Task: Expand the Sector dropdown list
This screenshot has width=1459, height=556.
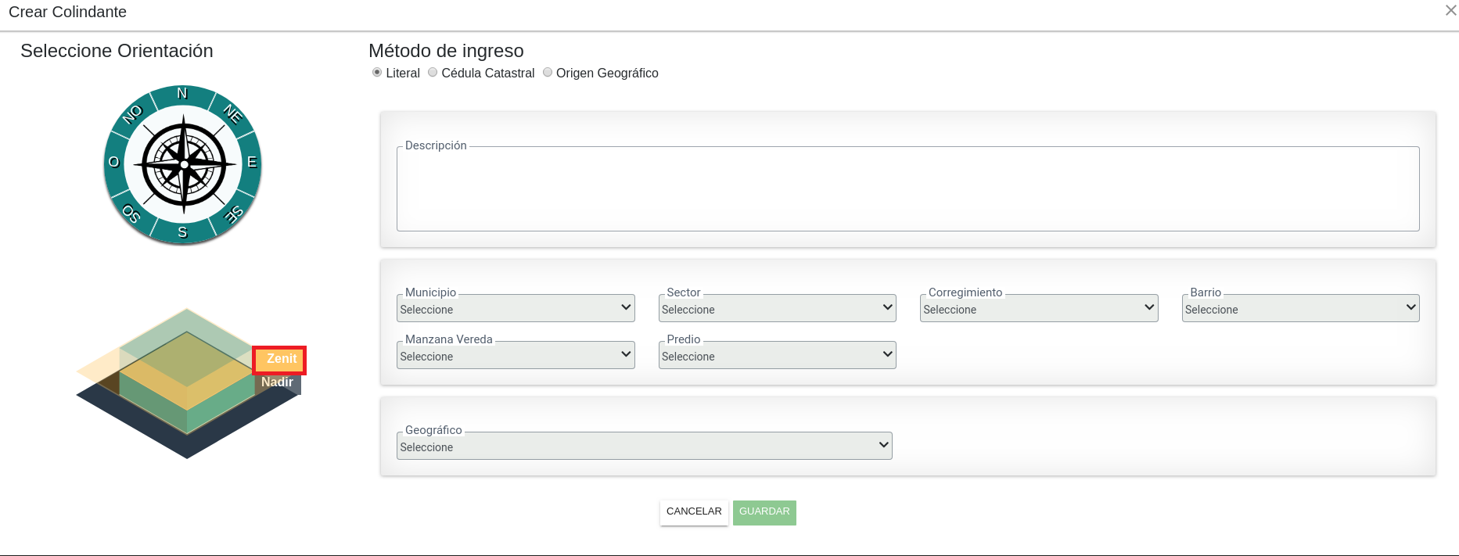Action: point(777,308)
